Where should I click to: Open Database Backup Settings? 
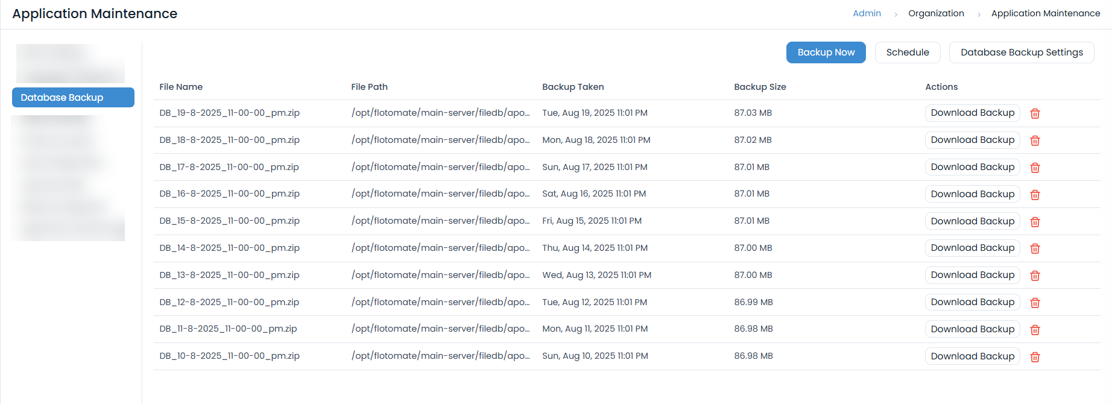(1021, 52)
